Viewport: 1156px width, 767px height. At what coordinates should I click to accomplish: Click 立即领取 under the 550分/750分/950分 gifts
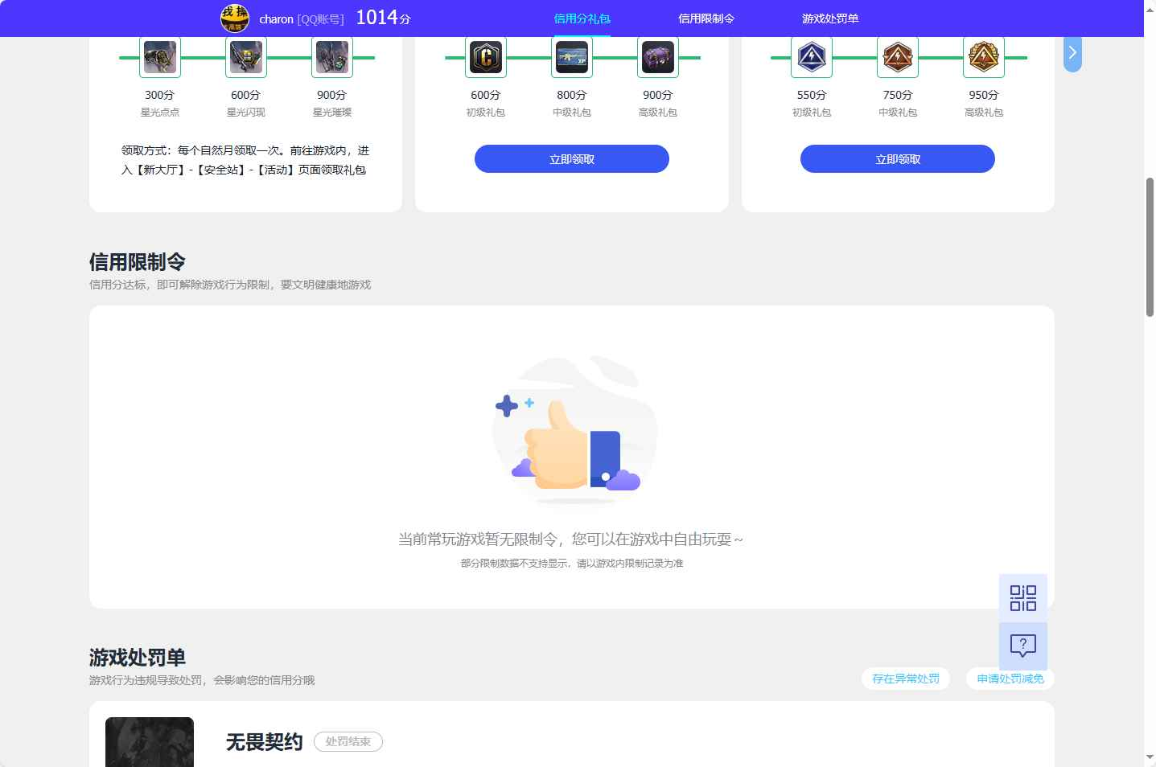point(898,159)
